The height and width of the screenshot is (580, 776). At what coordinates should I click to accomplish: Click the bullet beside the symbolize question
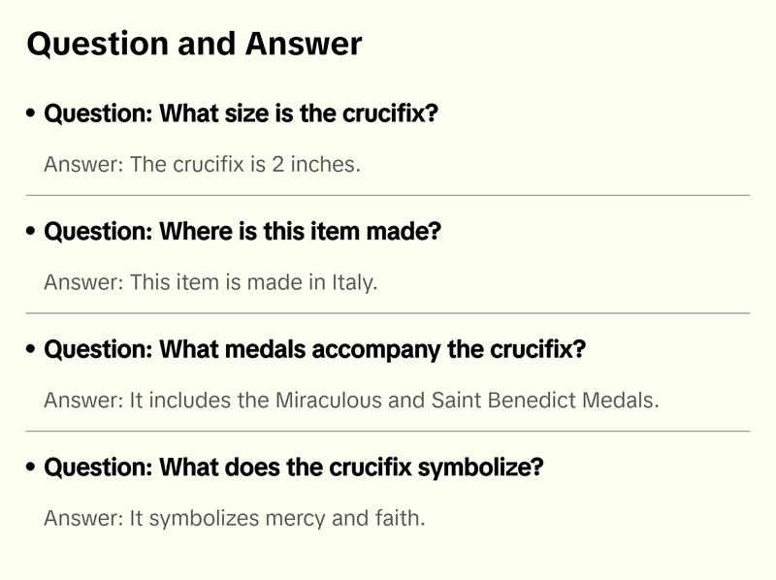32,468
